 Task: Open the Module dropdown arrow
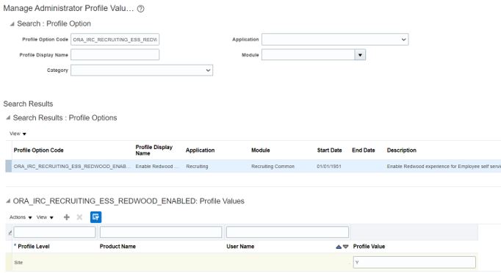click(x=360, y=55)
